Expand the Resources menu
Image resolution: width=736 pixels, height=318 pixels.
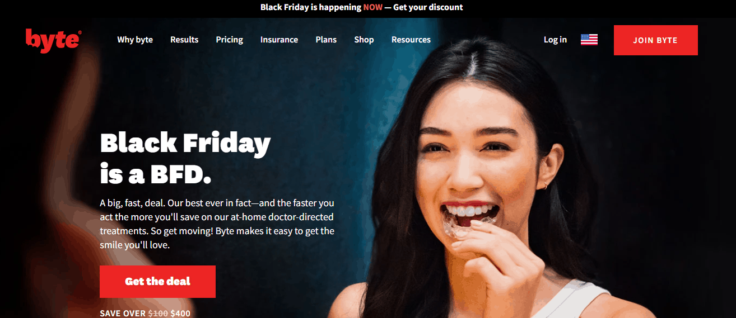pos(411,40)
